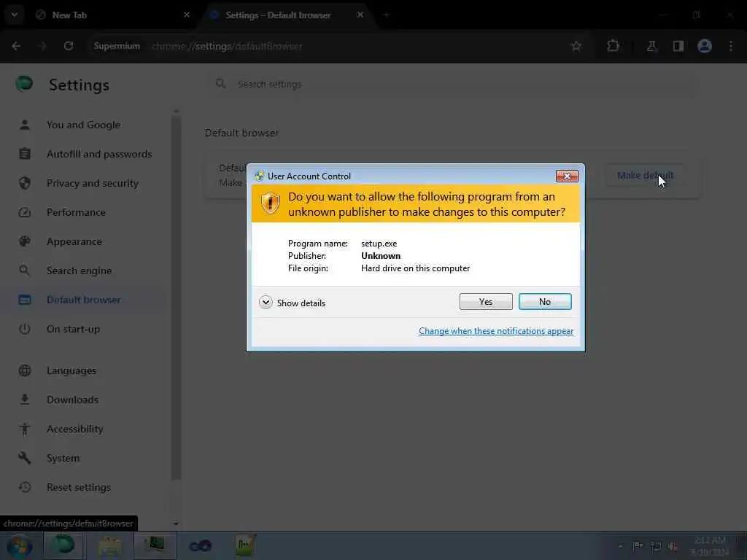Click No in the User Account Control dialog
This screenshot has height=560, width=747.
point(544,301)
